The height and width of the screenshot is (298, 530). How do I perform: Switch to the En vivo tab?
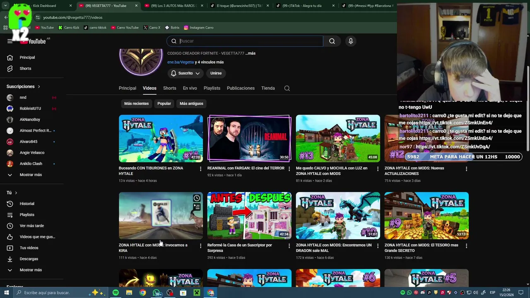pyautogui.click(x=190, y=88)
